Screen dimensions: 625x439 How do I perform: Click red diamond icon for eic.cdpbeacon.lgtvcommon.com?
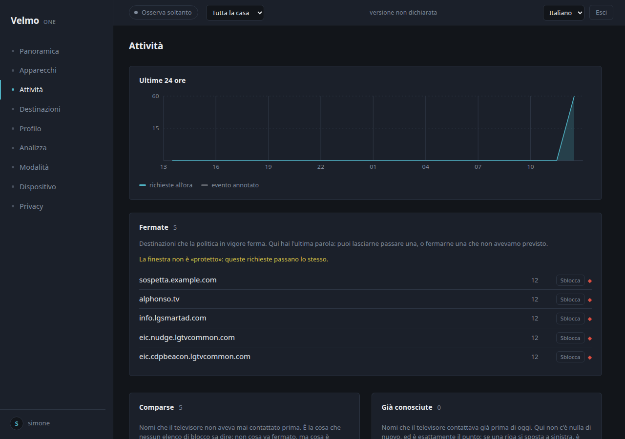pos(590,358)
